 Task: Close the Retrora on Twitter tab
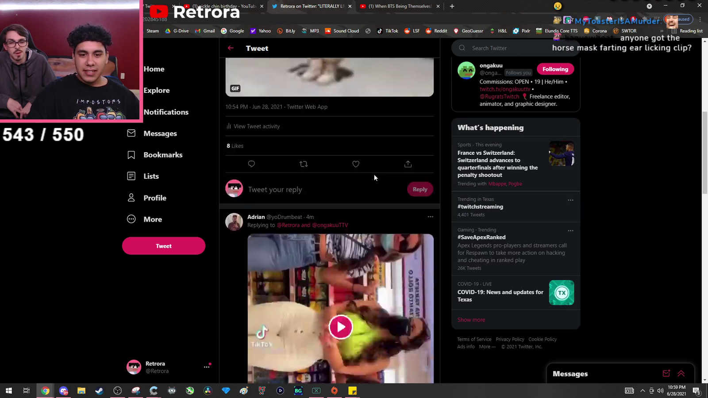click(350, 6)
